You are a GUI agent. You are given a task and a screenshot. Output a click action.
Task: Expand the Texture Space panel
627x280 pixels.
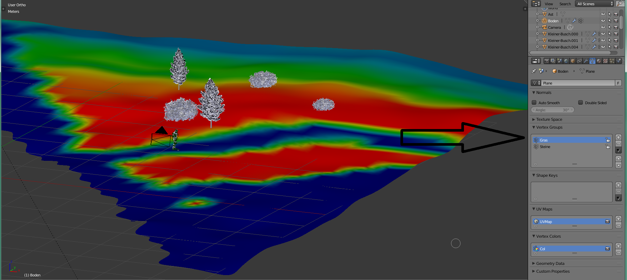click(549, 120)
